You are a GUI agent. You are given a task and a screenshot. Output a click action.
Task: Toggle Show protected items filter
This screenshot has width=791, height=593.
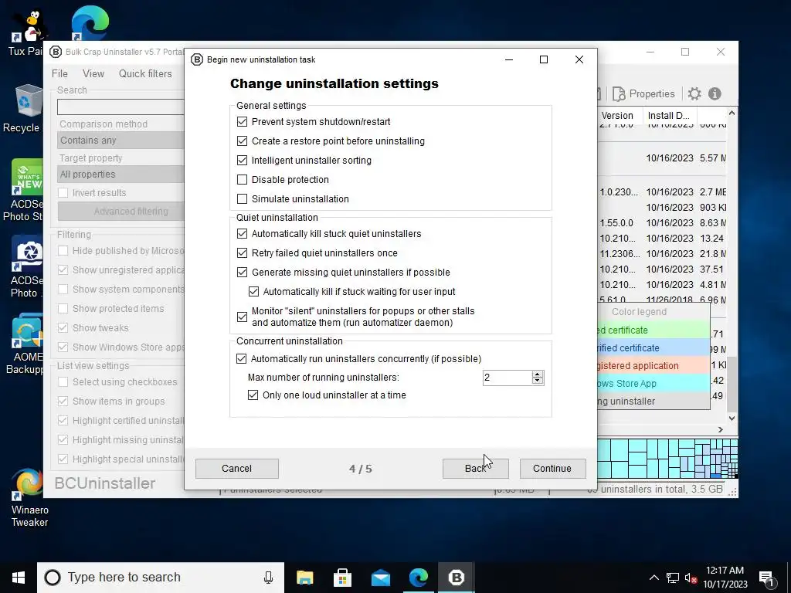pyautogui.click(x=63, y=309)
